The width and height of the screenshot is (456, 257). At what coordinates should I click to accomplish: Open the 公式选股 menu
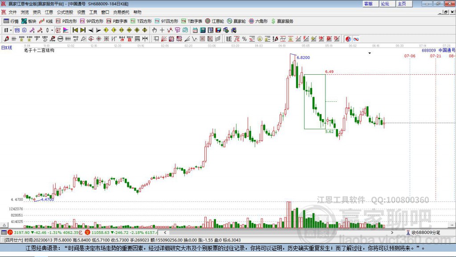65,12
